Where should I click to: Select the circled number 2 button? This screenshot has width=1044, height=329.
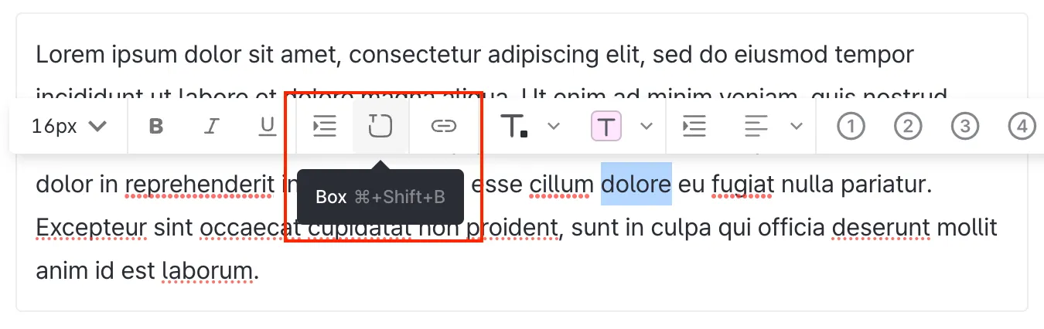click(908, 126)
